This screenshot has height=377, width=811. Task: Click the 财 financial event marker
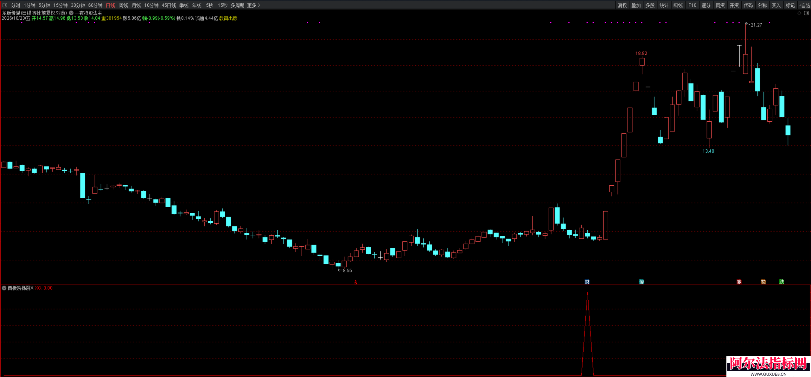click(587, 282)
